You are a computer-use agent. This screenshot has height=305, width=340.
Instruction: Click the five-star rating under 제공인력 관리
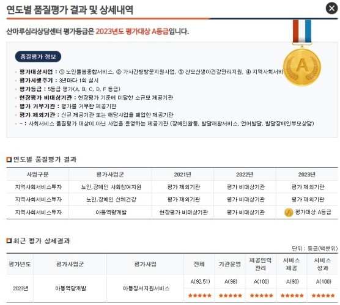261,295
